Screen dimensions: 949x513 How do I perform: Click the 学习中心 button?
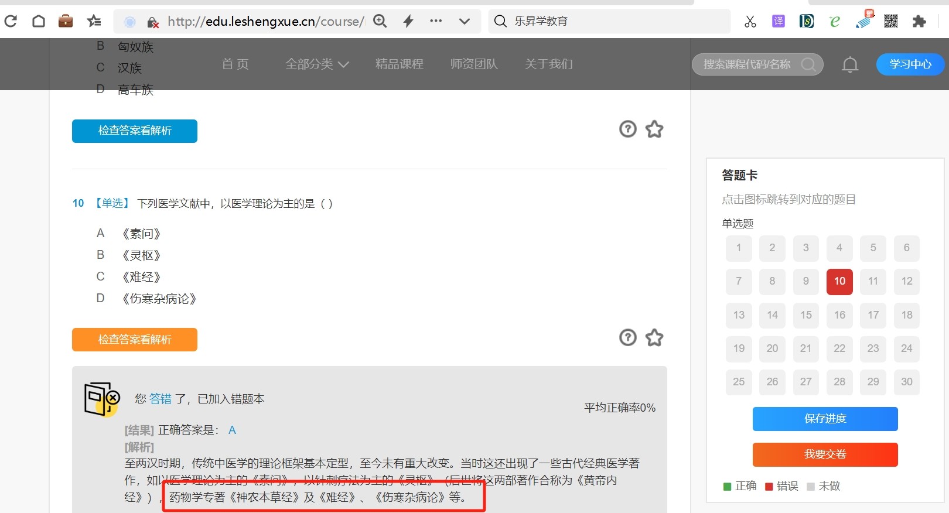coord(910,64)
